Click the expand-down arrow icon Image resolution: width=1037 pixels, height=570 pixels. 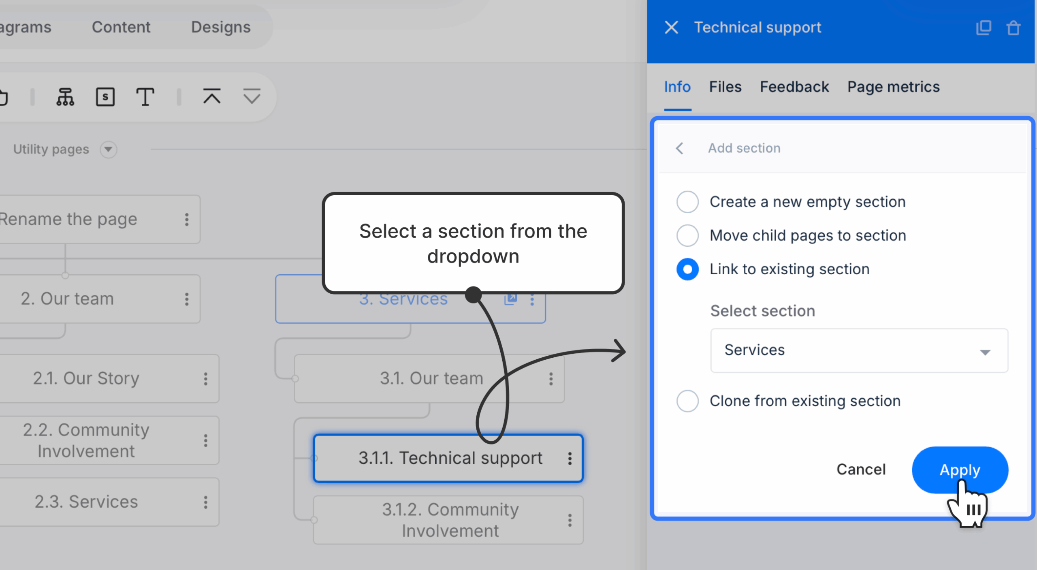(252, 96)
